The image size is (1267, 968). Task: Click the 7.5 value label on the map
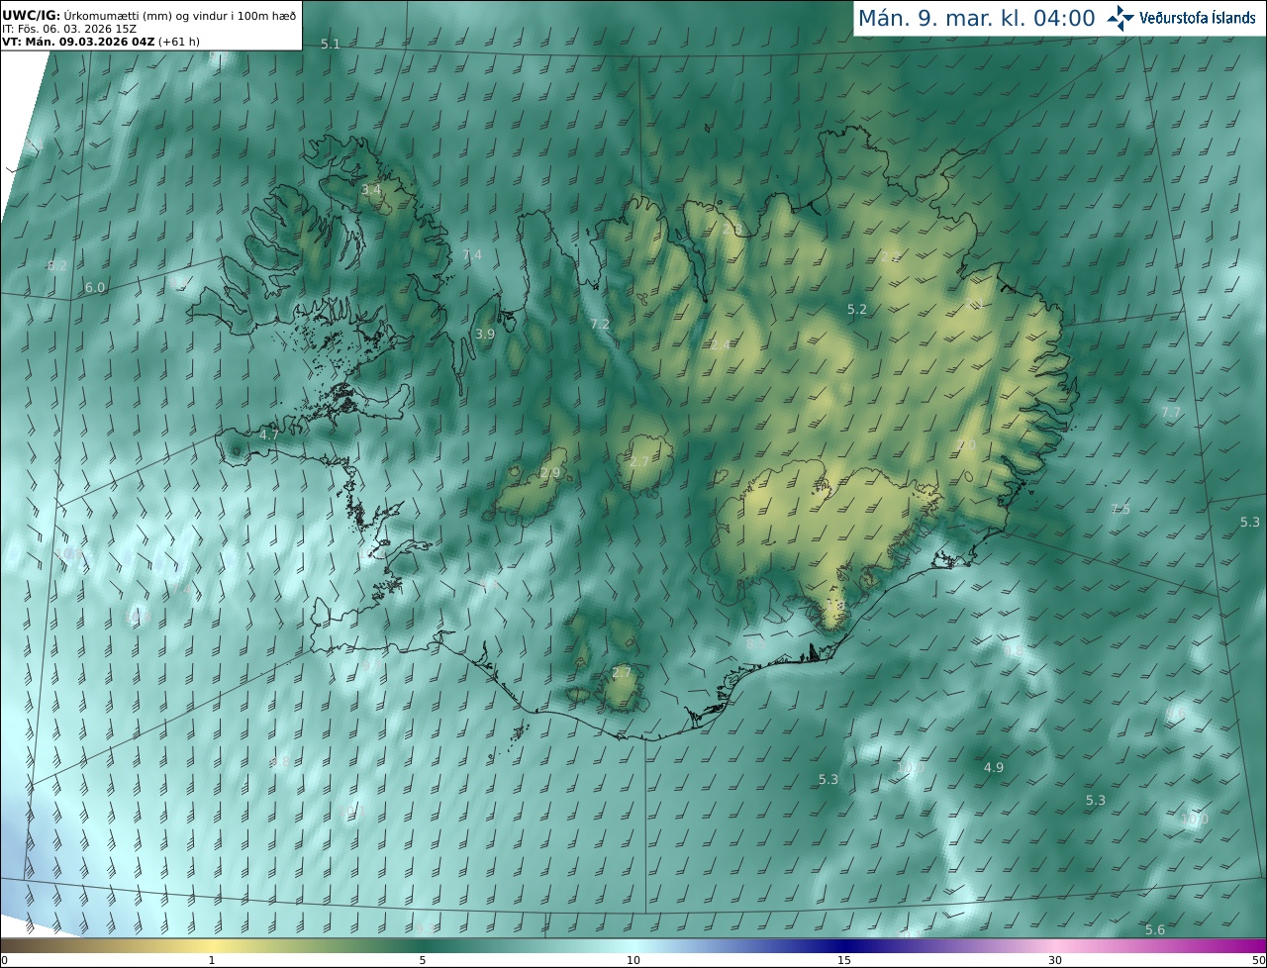click(x=1121, y=510)
